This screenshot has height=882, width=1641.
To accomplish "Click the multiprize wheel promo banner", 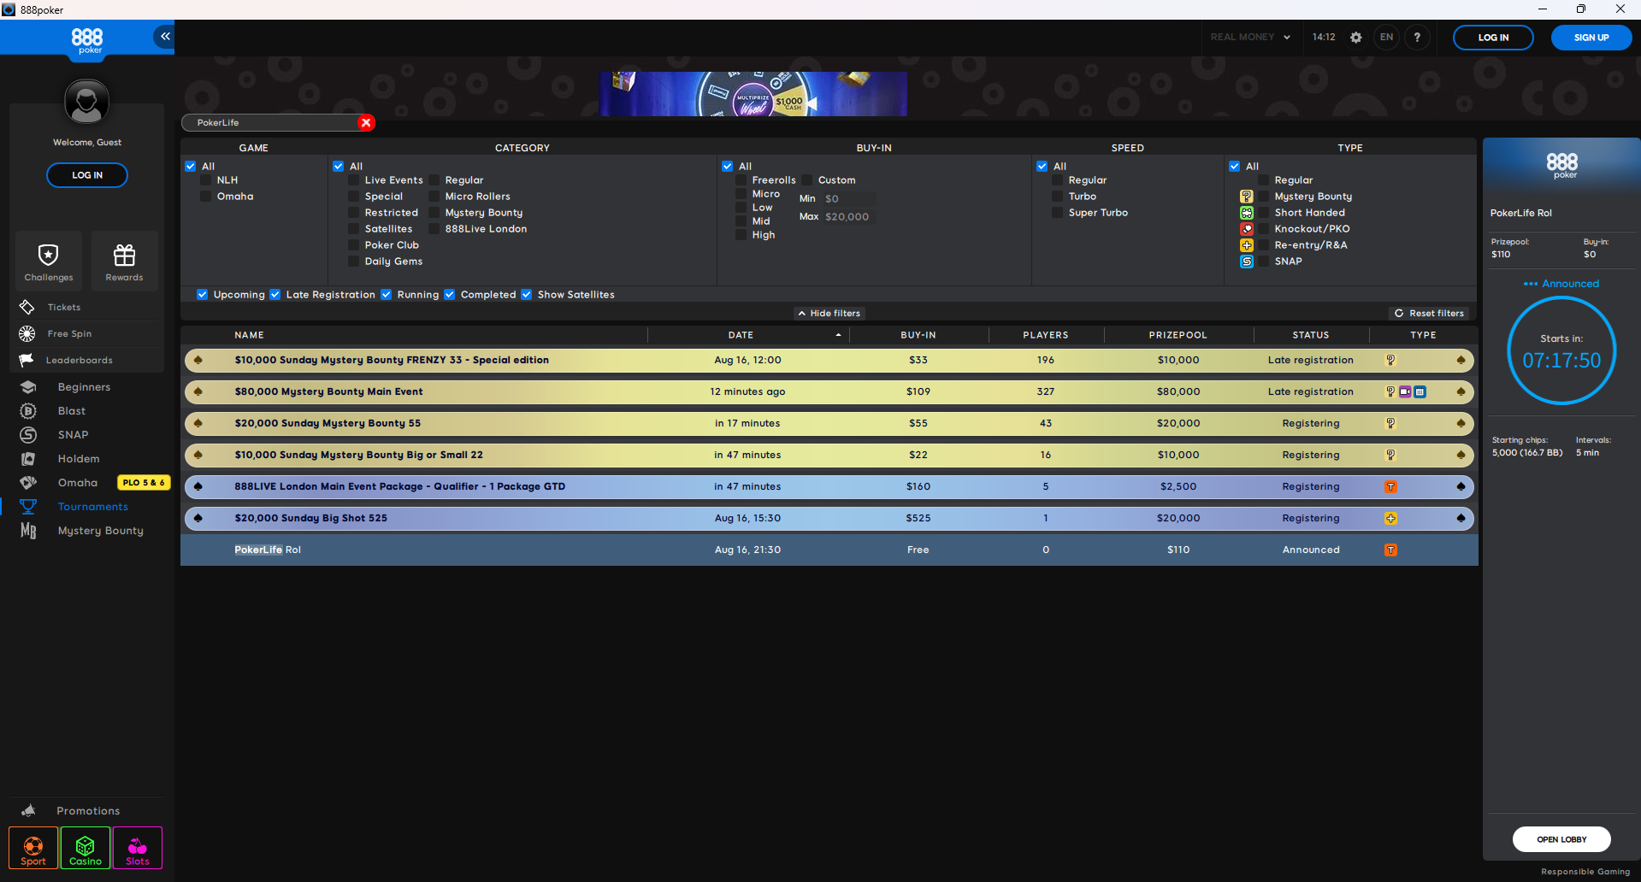I will tap(753, 94).
